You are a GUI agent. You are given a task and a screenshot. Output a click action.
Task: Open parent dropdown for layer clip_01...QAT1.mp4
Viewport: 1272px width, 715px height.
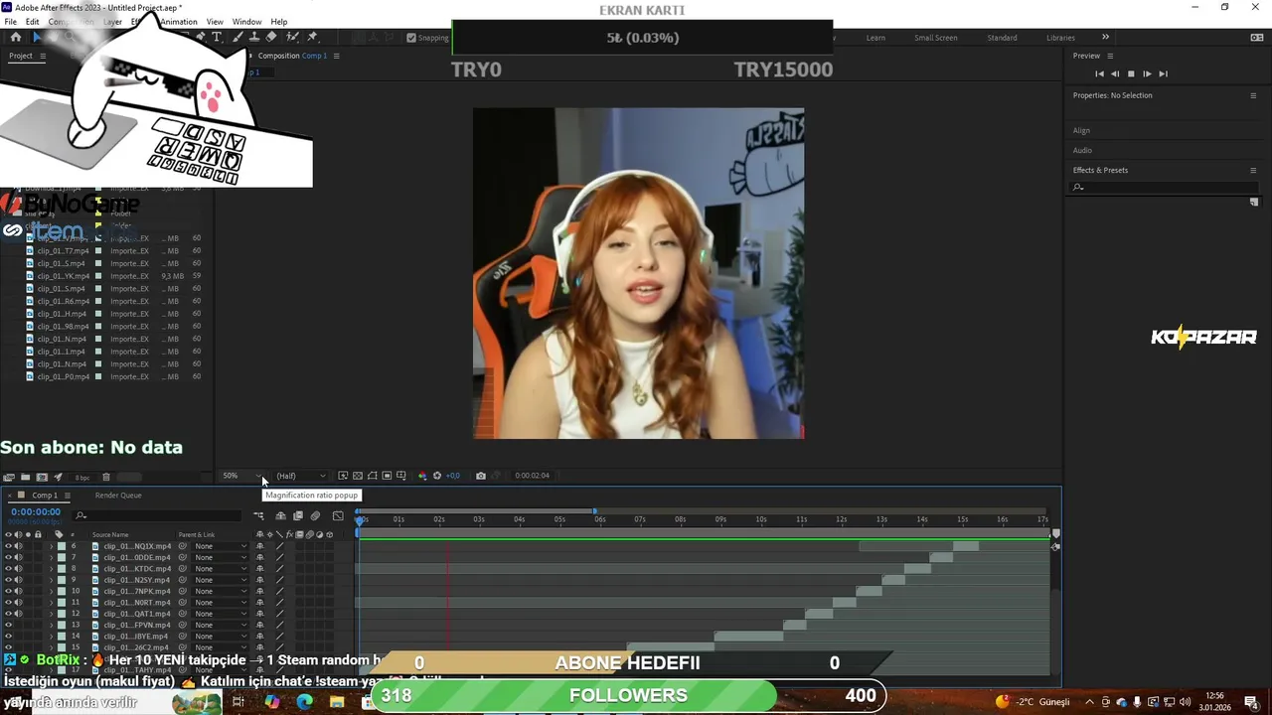[x=221, y=614]
